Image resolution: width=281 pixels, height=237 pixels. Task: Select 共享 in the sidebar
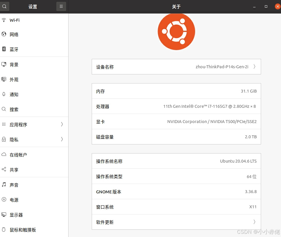tap(34, 170)
